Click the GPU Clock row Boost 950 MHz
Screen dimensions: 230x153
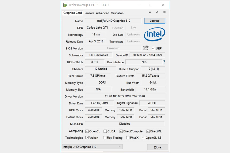click(x=156, y=110)
